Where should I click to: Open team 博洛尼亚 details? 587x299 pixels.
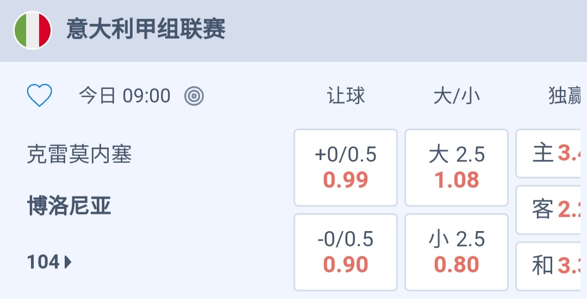(69, 206)
